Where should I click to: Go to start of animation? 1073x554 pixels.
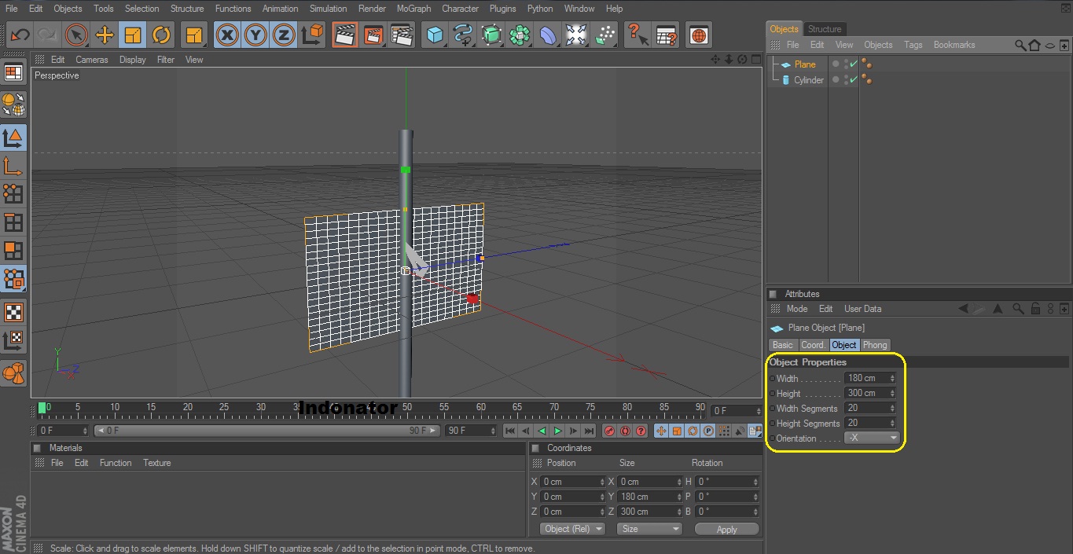510,431
